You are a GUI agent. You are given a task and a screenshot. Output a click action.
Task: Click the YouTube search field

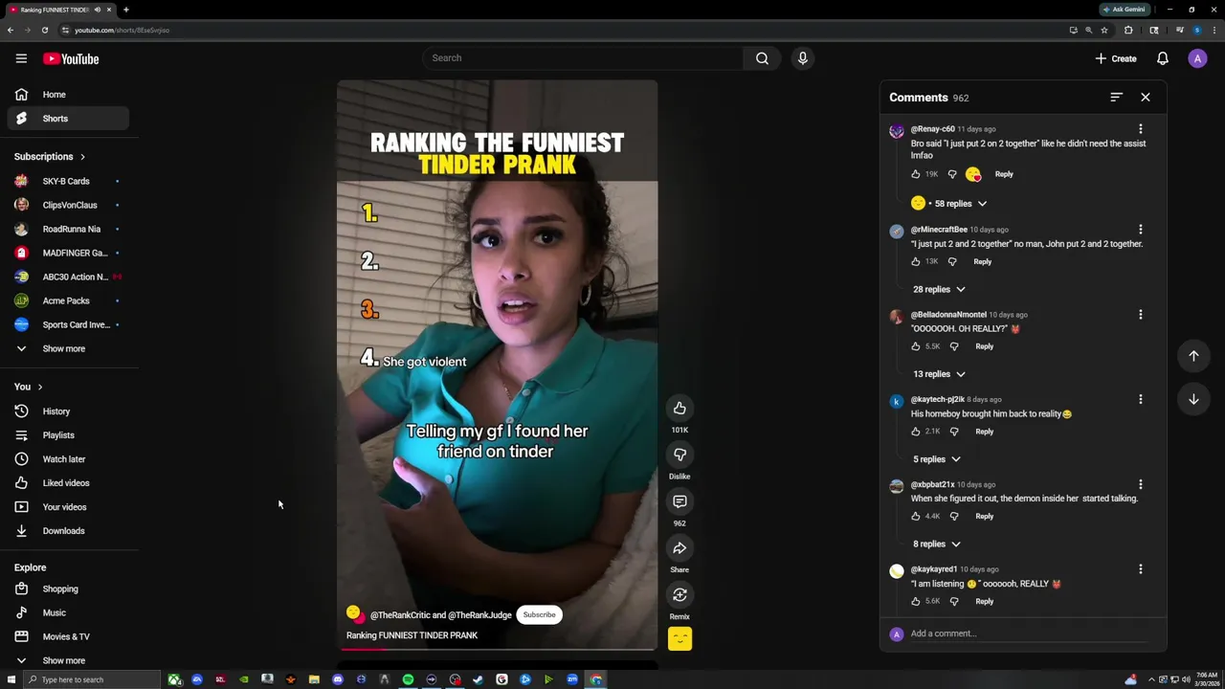tap(583, 58)
